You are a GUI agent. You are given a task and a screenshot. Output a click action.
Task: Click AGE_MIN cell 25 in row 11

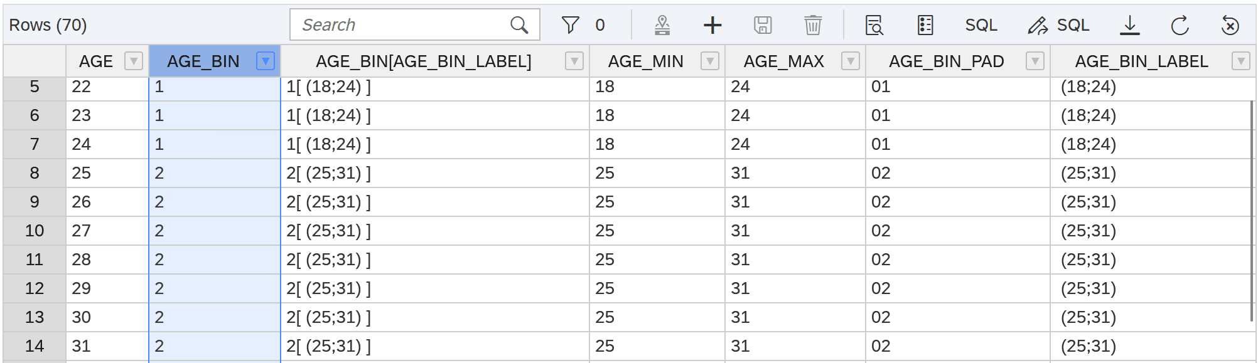coord(657,260)
